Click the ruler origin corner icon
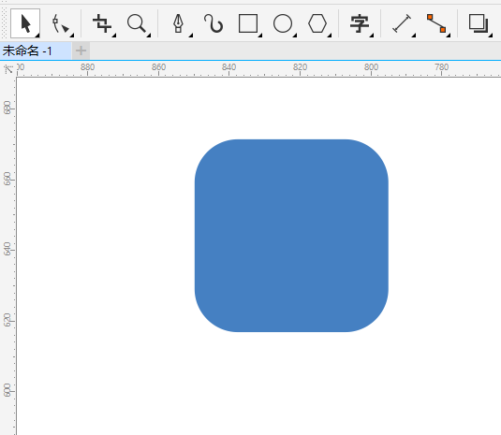Viewport: 501px width, 435px height. click(8, 68)
